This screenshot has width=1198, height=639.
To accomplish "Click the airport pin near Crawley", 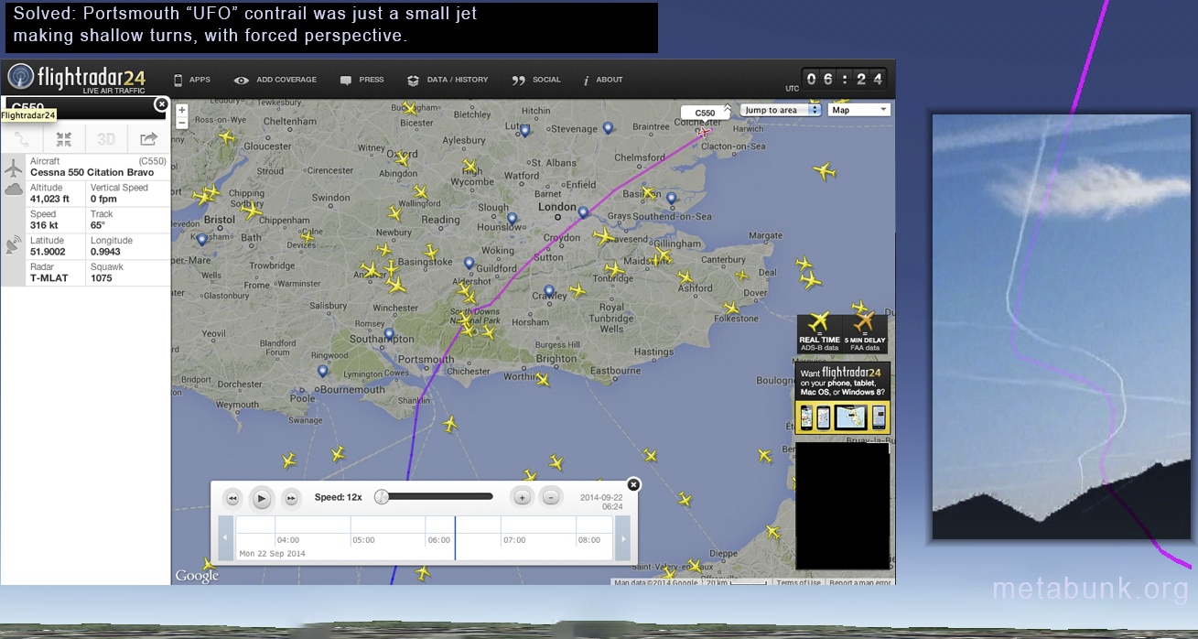I will [549, 292].
